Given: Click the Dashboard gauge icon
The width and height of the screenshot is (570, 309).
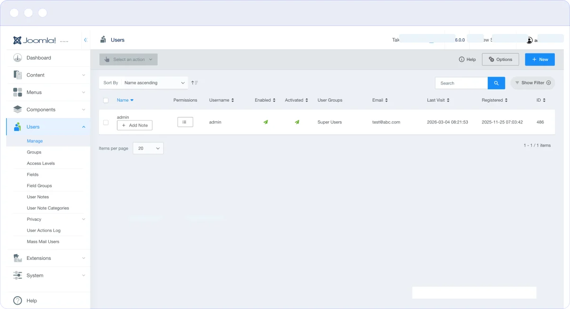Looking at the screenshot, I should coord(18,58).
